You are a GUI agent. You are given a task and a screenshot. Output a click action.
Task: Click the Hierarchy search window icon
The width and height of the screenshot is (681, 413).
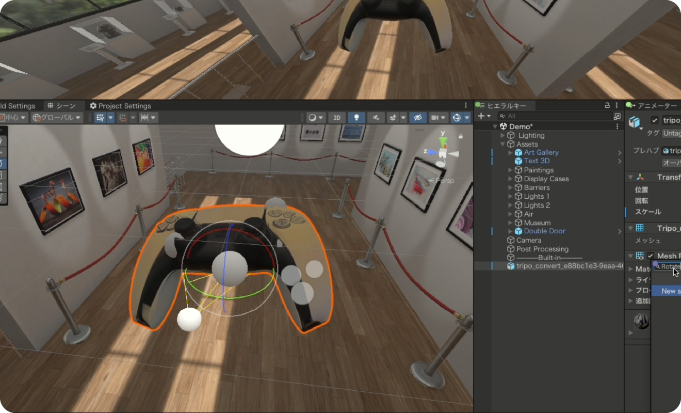[x=617, y=116]
